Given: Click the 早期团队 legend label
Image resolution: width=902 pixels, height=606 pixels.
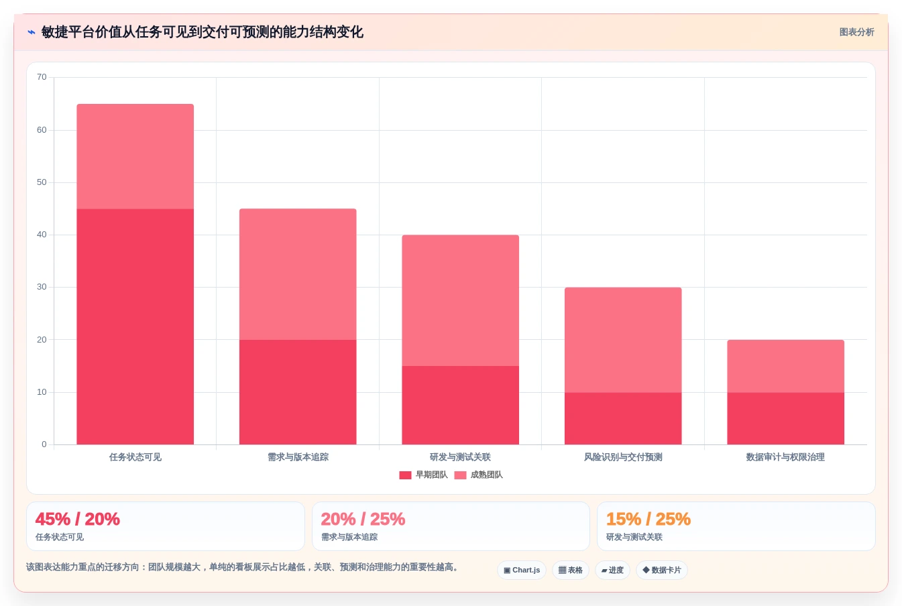Looking at the screenshot, I should (x=431, y=475).
